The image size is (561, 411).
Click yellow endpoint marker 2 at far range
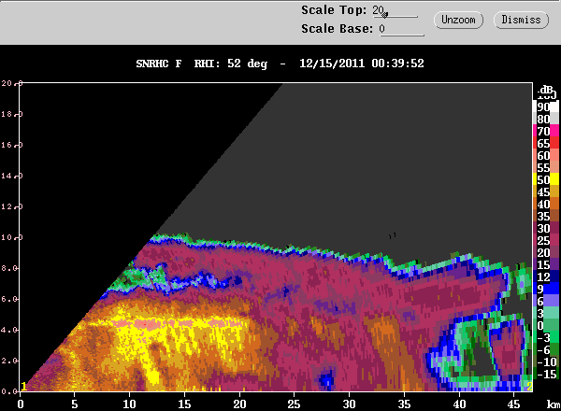click(x=529, y=387)
